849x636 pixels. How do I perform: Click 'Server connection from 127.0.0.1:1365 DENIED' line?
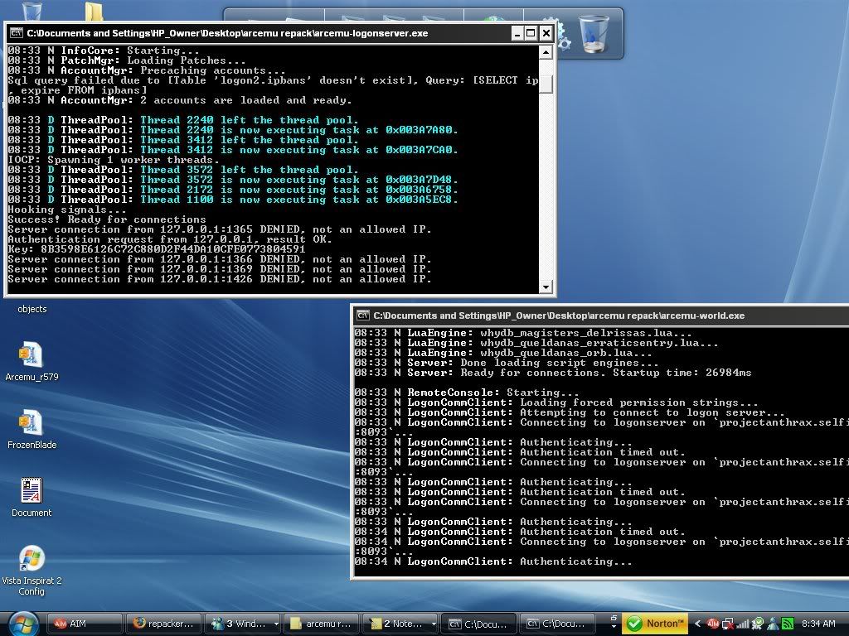(219, 229)
